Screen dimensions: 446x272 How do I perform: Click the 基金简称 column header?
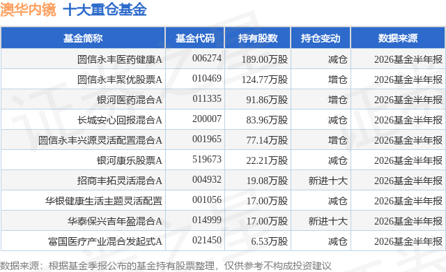83,38
